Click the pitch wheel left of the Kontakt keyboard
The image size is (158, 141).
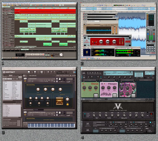[24, 125]
